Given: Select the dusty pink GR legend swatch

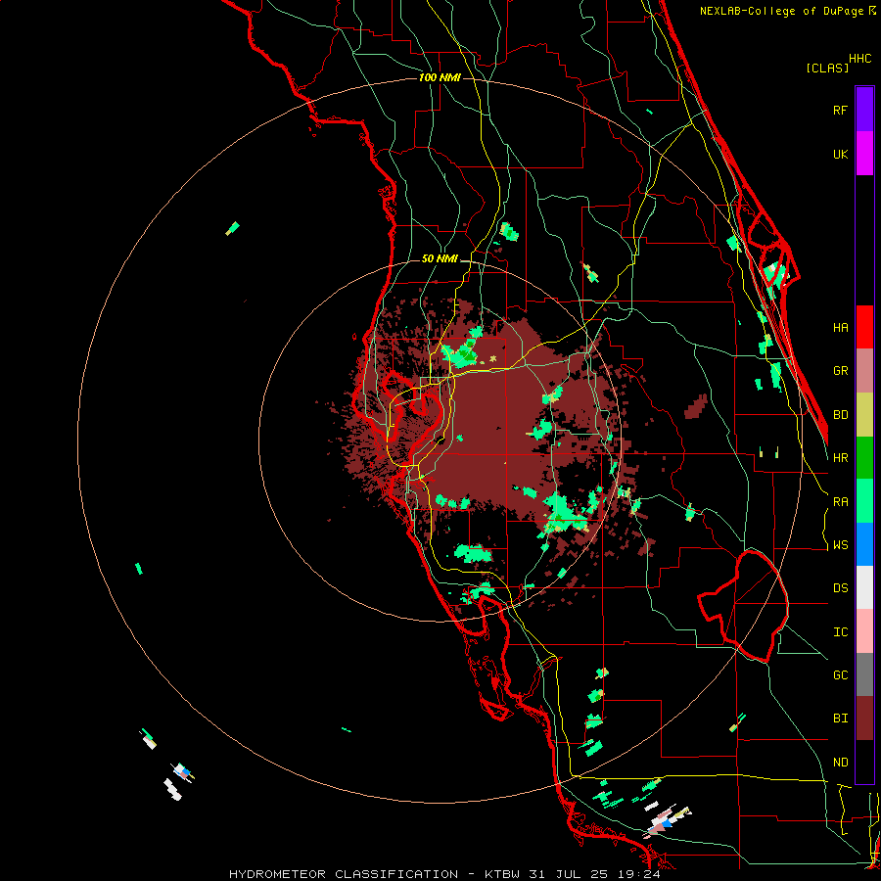Looking at the screenshot, I should [864, 371].
